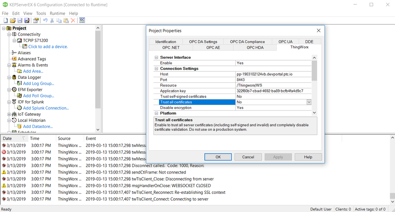This screenshot has width=395, height=212.
Task: Select the Advanced Tags tree node
Action: (32, 59)
